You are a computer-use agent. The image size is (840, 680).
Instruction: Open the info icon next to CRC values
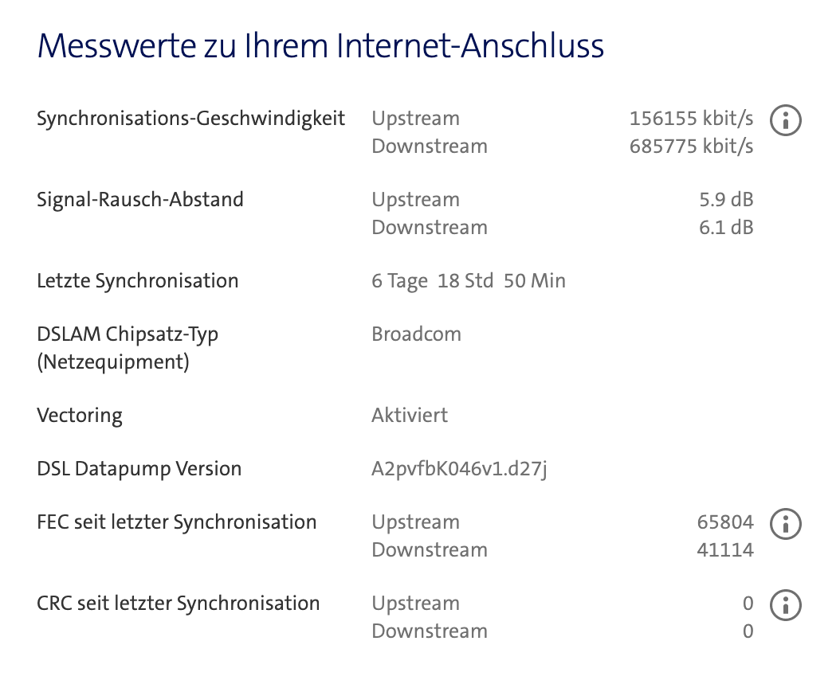click(x=785, y=605)
